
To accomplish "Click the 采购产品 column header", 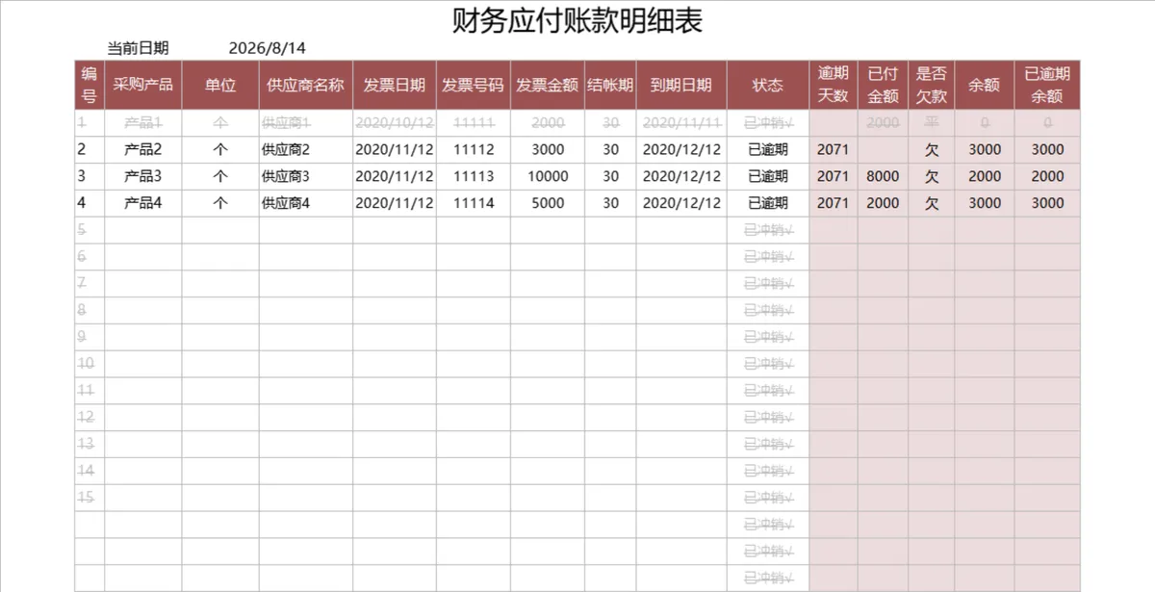I will 142,85.
